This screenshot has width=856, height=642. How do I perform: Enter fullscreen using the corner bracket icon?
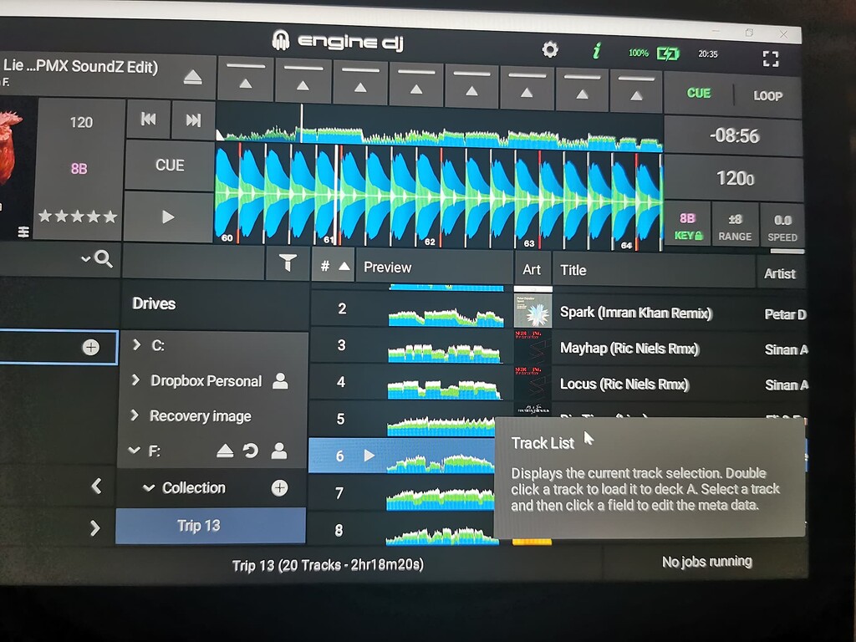click(769, 59)
